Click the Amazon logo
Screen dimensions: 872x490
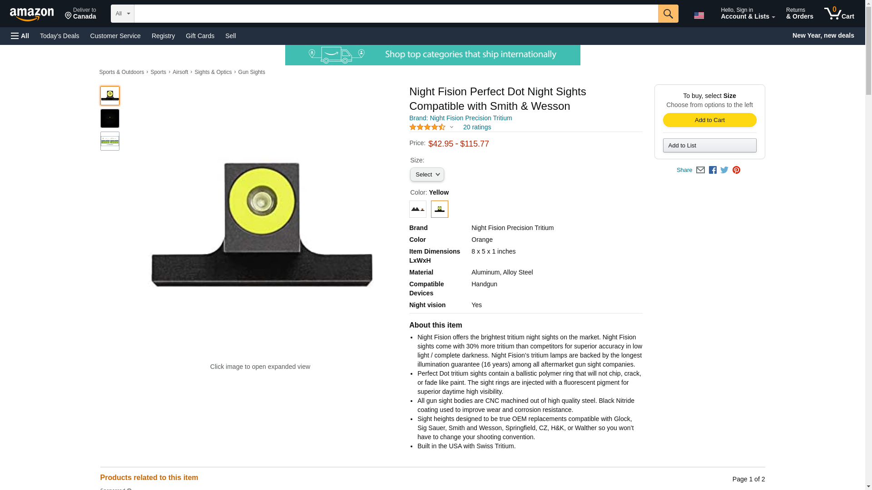click(x=32, y=15)
